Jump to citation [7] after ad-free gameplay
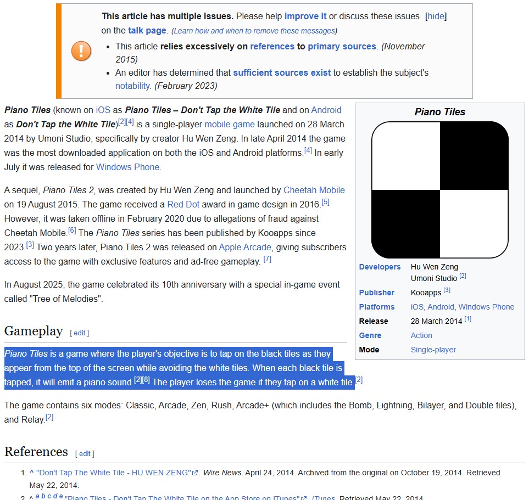Screen dimensions: 529x500 [x=267, y=259]
